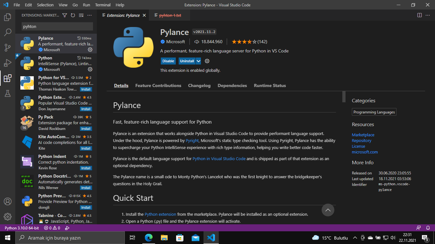Open the Marketplace resource link
435x244 pixels.
[x=363, y=135]
